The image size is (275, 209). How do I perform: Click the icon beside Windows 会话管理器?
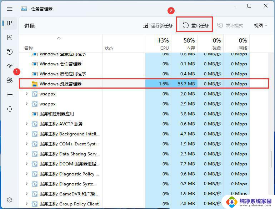[35, 64]
